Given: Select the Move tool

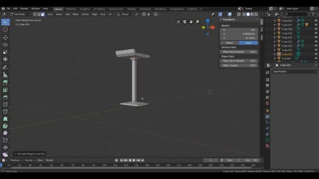Looking at the screenshot, I should coord(5,38).
